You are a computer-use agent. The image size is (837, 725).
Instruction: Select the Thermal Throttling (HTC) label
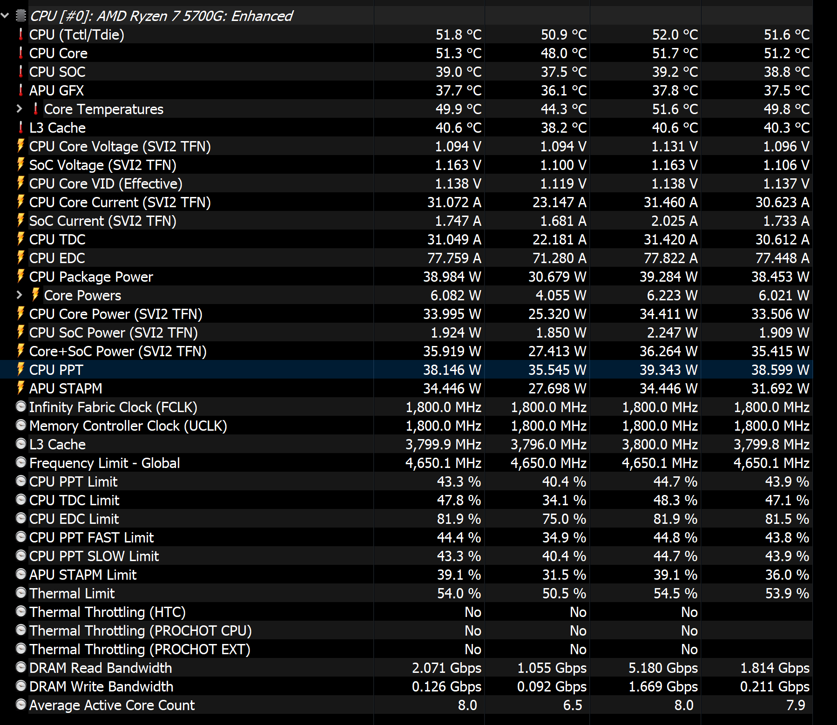(108, 612)
